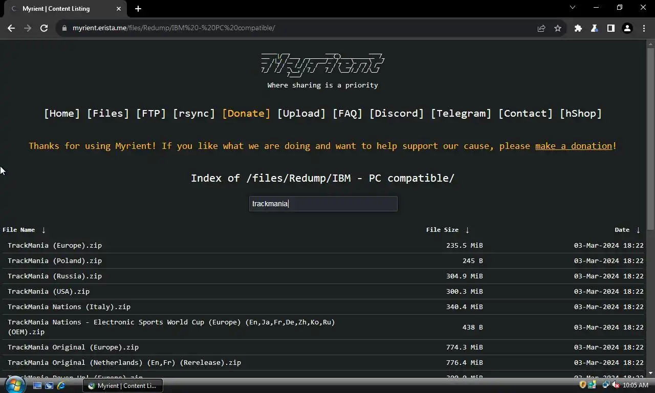Screen dimensions: 655x393
Task: Open the [rsync] navigation link
Action: click(x=194, y=114)
